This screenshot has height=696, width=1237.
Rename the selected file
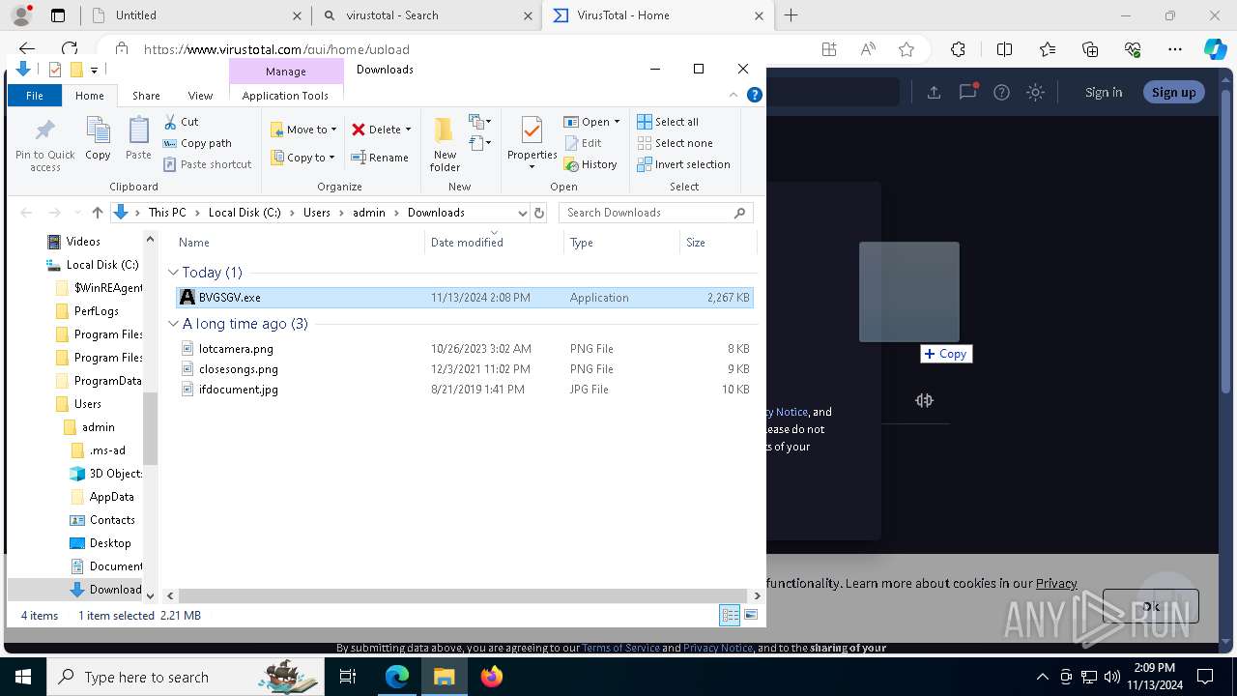[380, 158]
